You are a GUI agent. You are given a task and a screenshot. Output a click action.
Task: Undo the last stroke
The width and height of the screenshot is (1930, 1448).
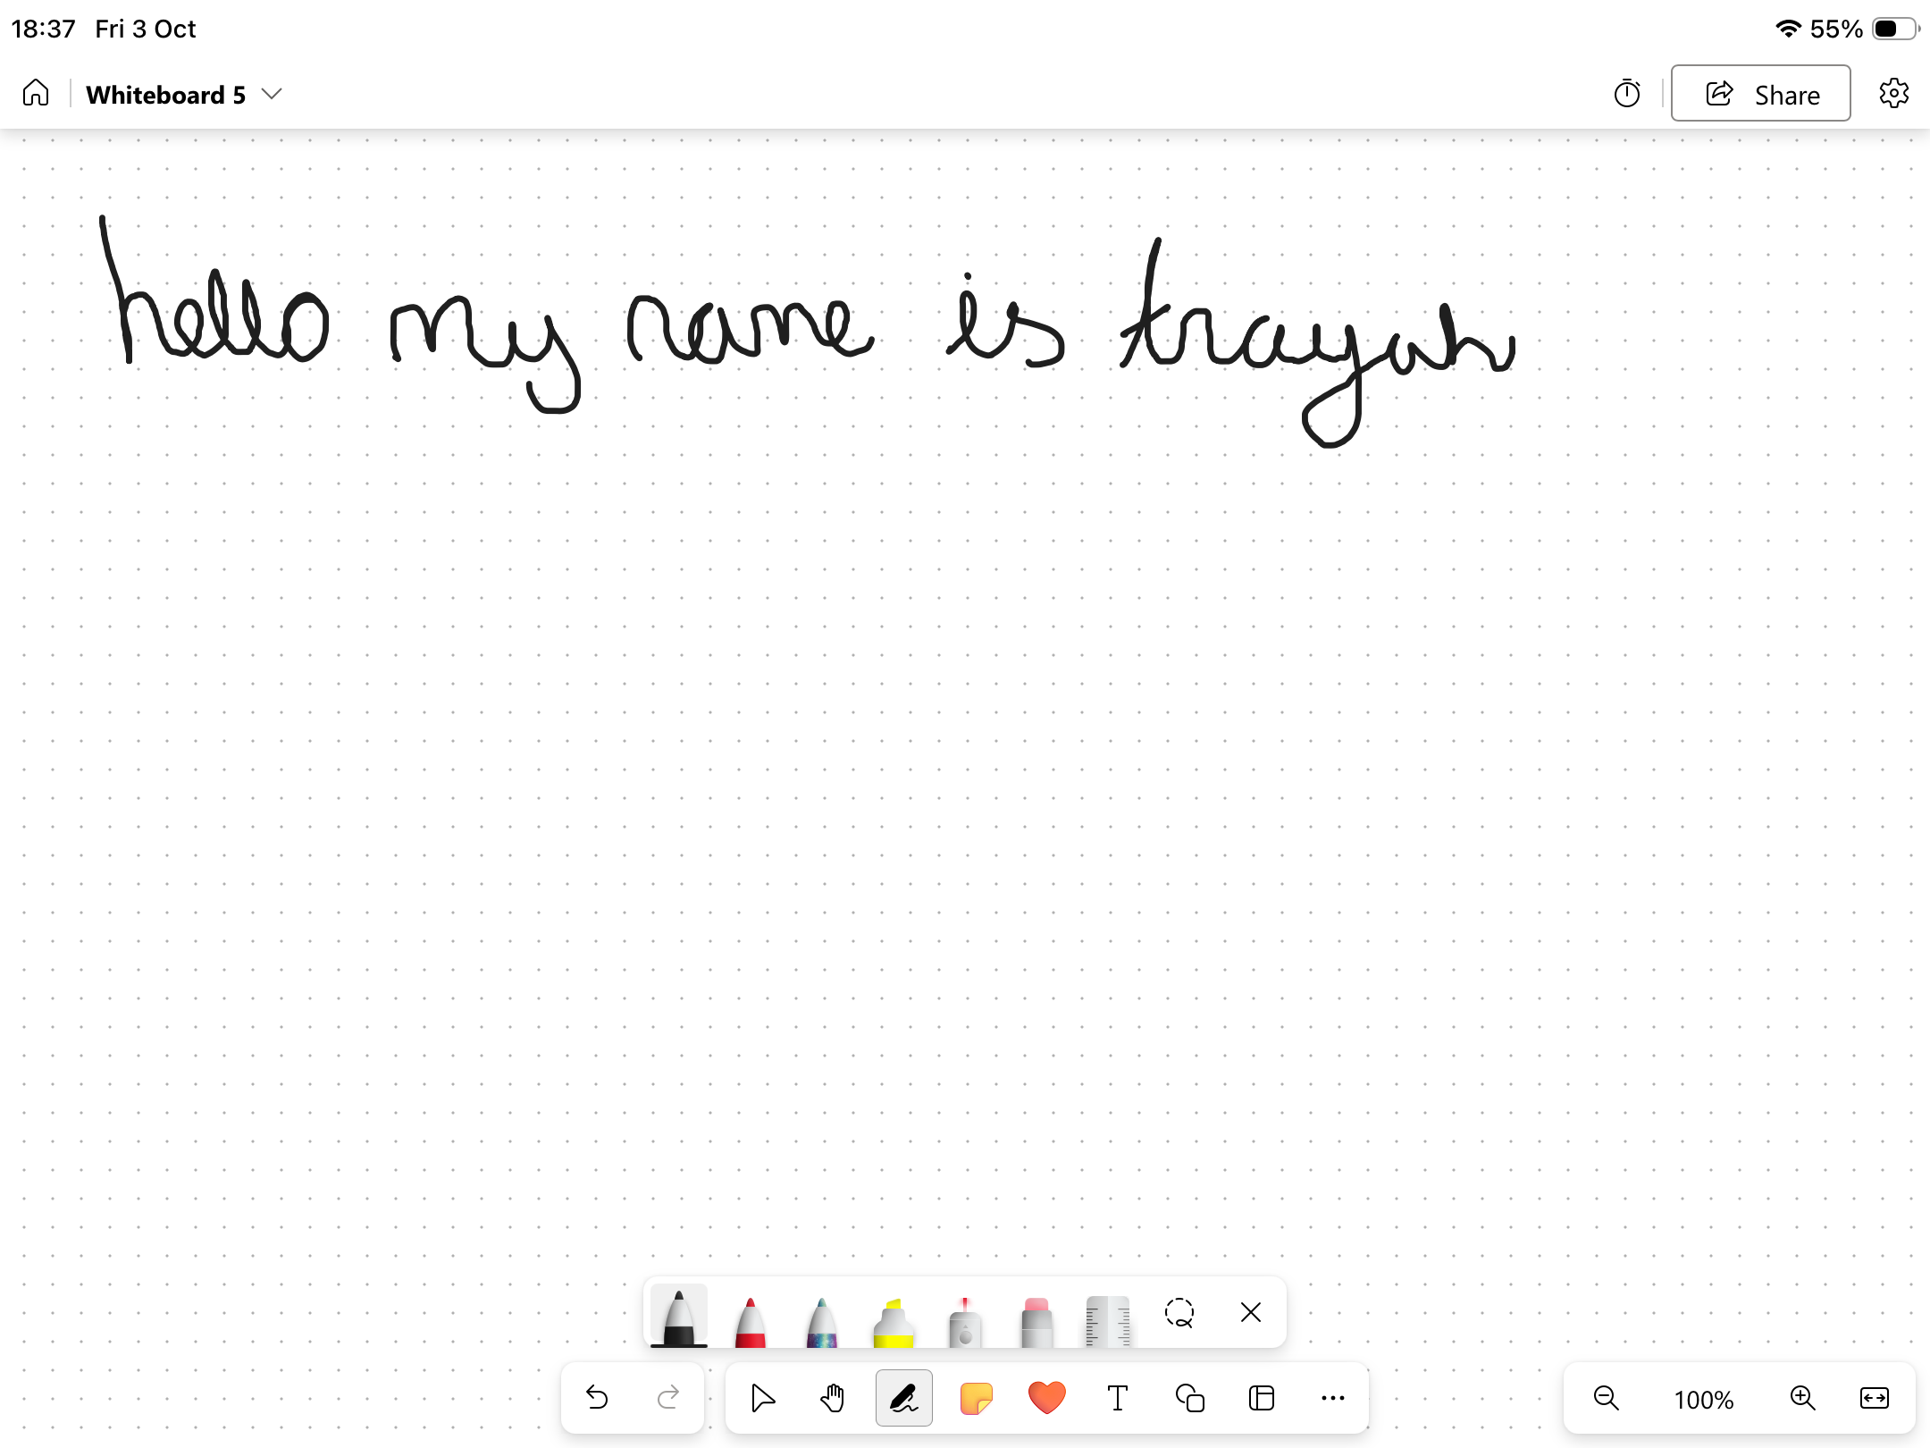(597, 1397)
